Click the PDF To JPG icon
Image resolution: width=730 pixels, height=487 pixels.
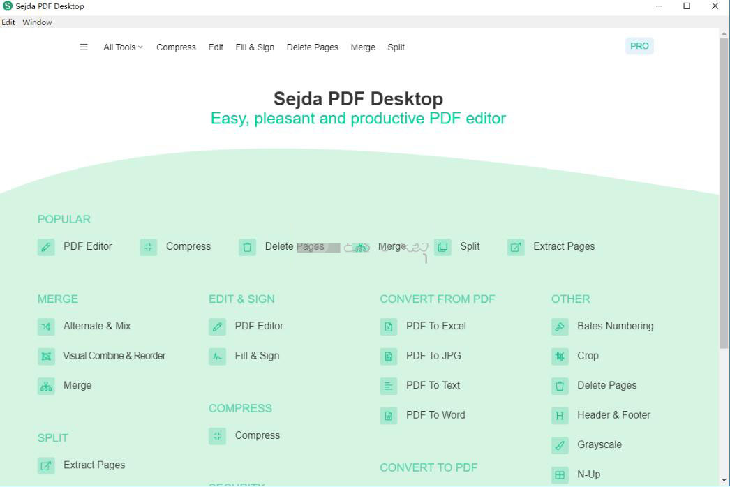click(389, 356)
